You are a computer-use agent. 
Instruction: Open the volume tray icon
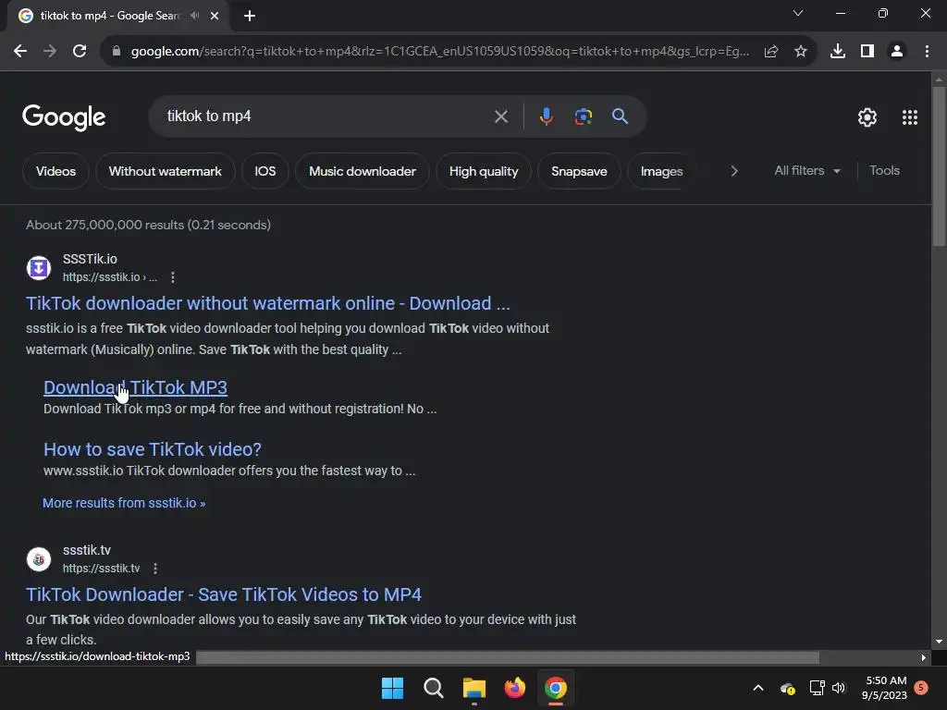click(x=839, y=688)
